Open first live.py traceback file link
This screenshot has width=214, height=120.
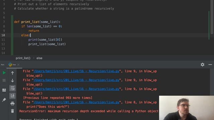click(x=77, y=71)
